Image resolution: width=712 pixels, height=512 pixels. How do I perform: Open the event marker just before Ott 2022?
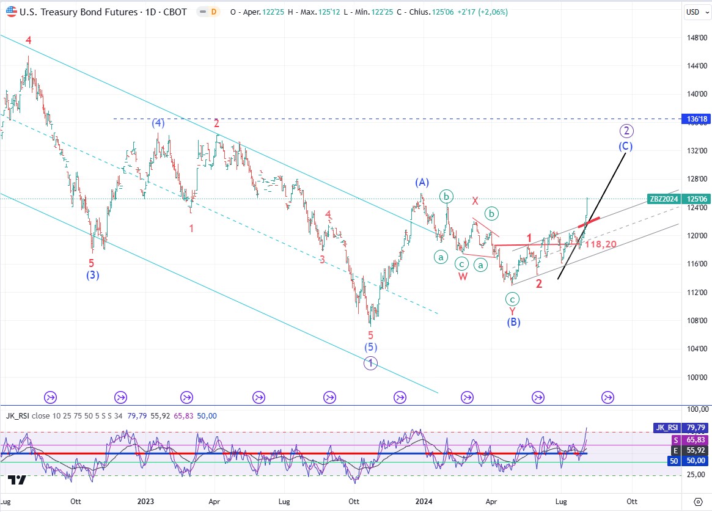(x=50, y=398)
